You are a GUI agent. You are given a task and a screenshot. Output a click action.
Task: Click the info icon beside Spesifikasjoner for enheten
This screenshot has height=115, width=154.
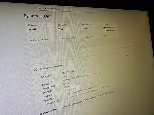point(35,70)
